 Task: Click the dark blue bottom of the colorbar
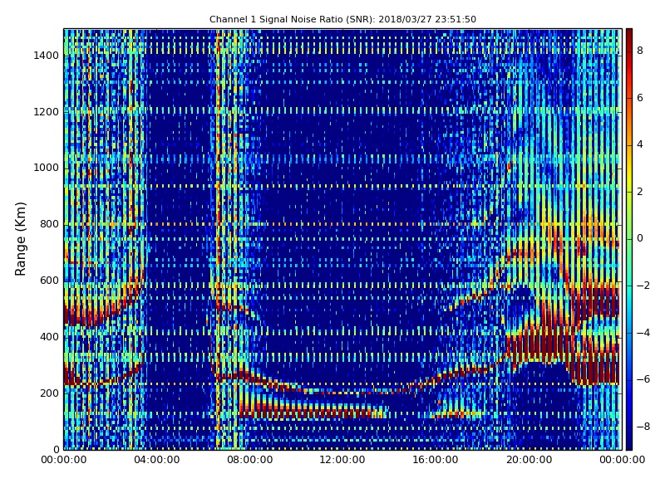629,441
